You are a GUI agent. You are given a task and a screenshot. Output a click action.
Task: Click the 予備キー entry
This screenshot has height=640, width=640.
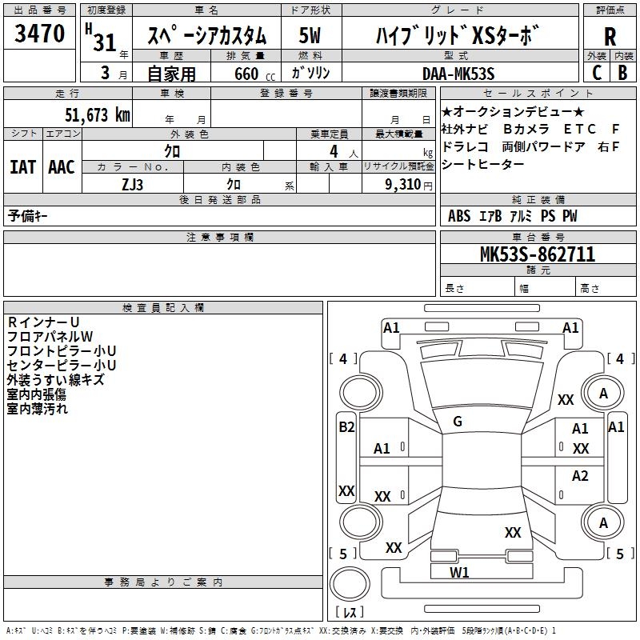tap(29, 216)
